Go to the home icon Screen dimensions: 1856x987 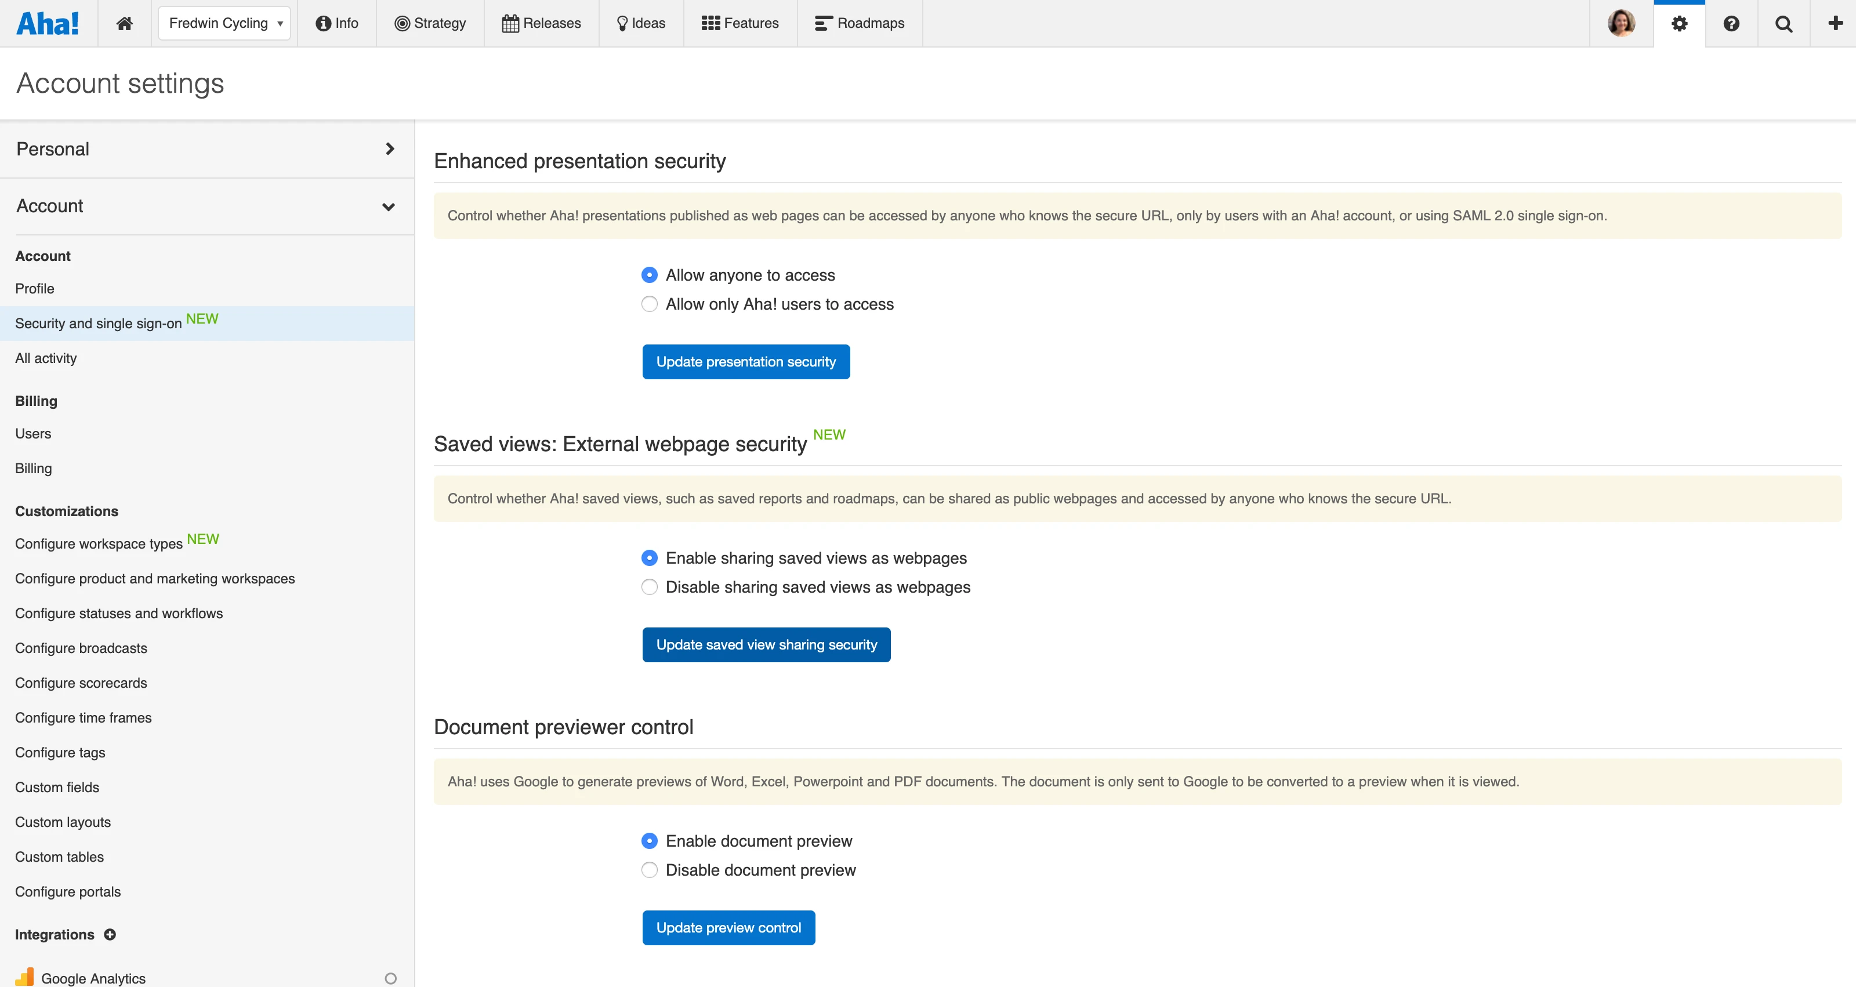[x=125, y=23]
